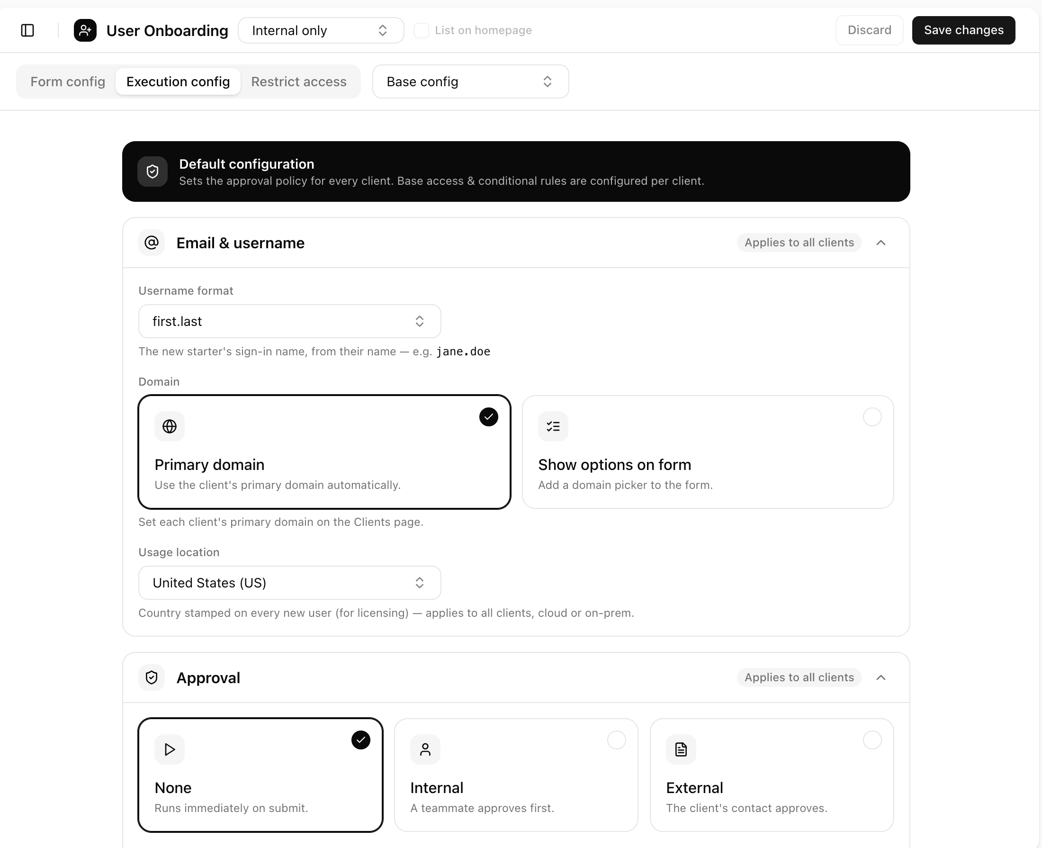1042x848 pixels.
Task: Click the globe icon in Primary domain card
Action: 170,426
